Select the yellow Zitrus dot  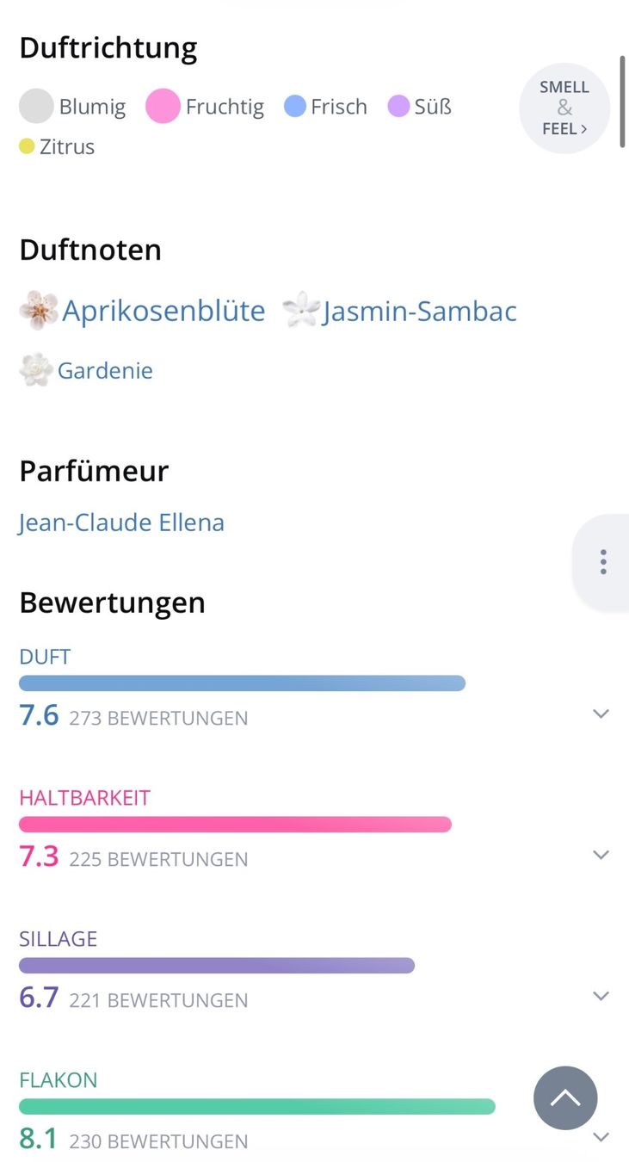(27, 146)
